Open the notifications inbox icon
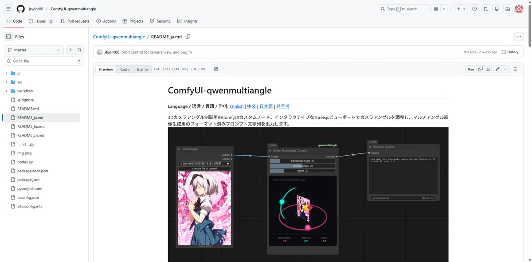This screenshot has width=532, height=262. (x=508, y=9)
